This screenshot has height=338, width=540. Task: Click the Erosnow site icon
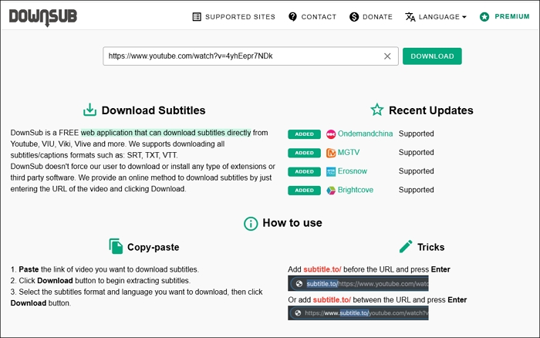pyautogui.click(x=331, y=171)
